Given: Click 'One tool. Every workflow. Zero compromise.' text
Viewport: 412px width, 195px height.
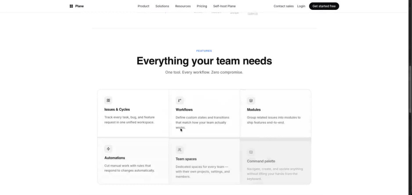Looking at the screenshot, I should (204, 72).
